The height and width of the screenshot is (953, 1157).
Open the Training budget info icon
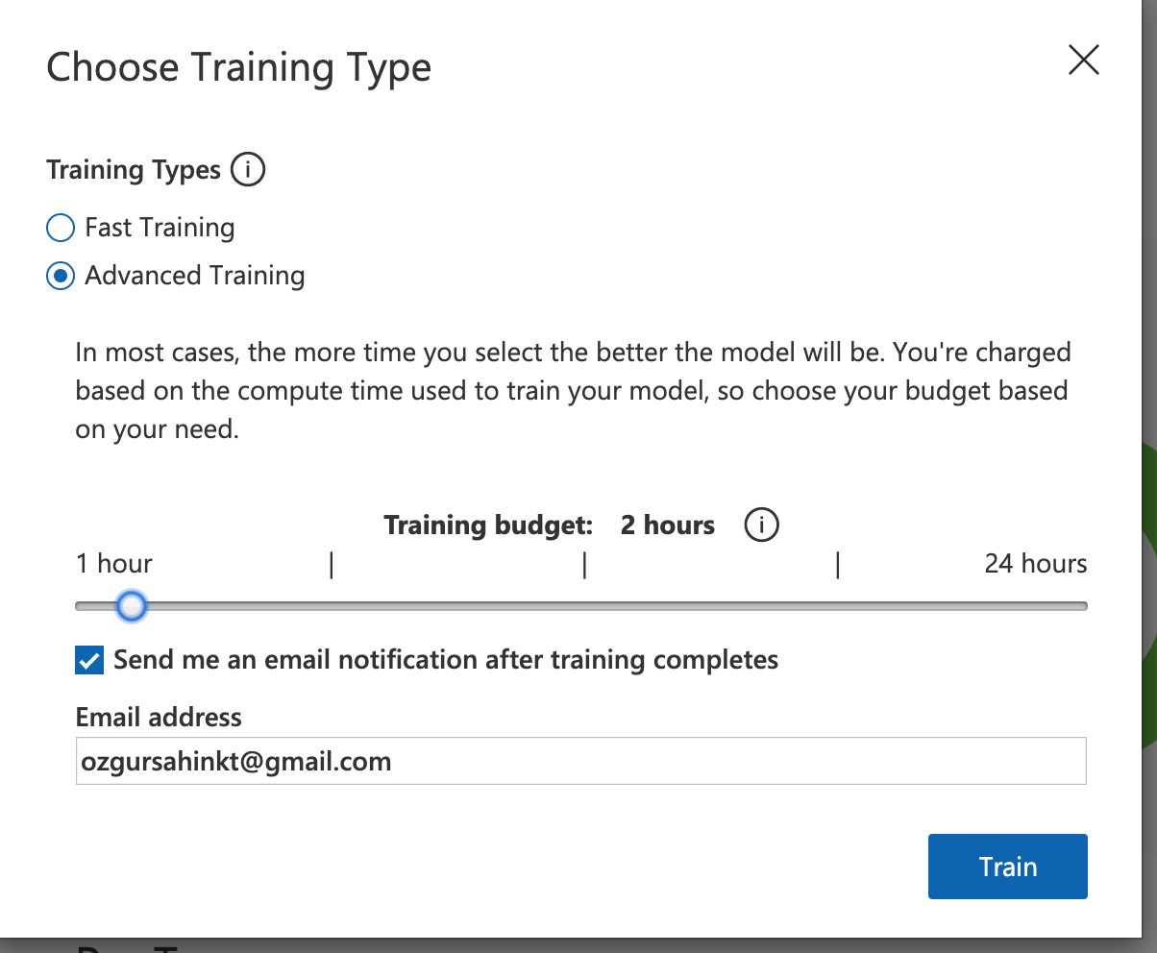pos(761,525)
